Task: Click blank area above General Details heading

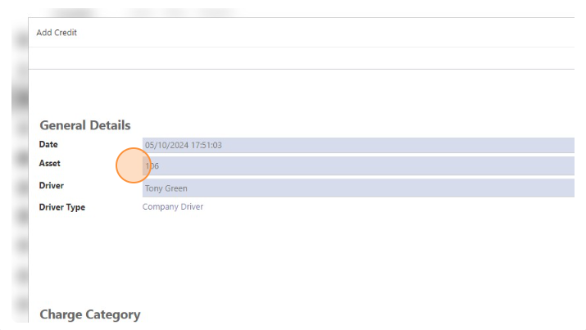Action: pyautogui.click(x=295, y=94)
